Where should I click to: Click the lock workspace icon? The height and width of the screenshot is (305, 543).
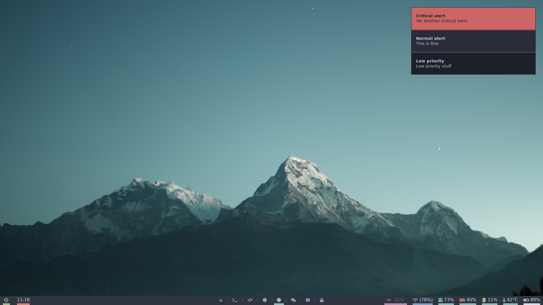pos(322,300)
